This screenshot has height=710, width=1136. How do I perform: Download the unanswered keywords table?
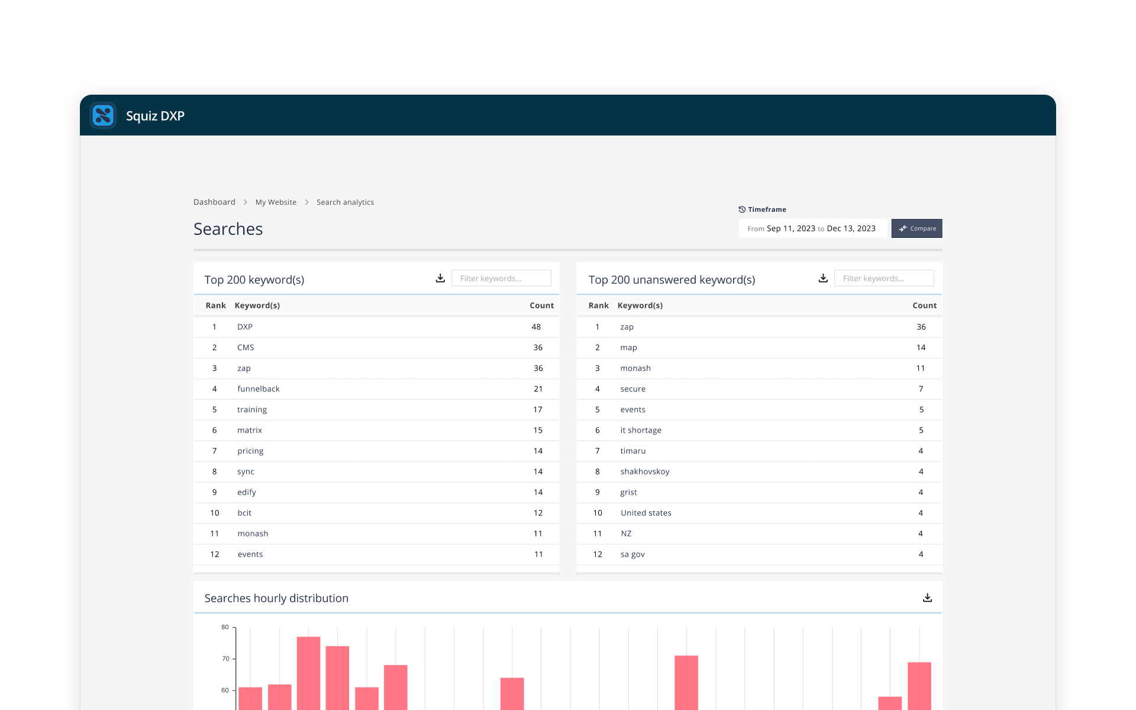click(823, 278)
